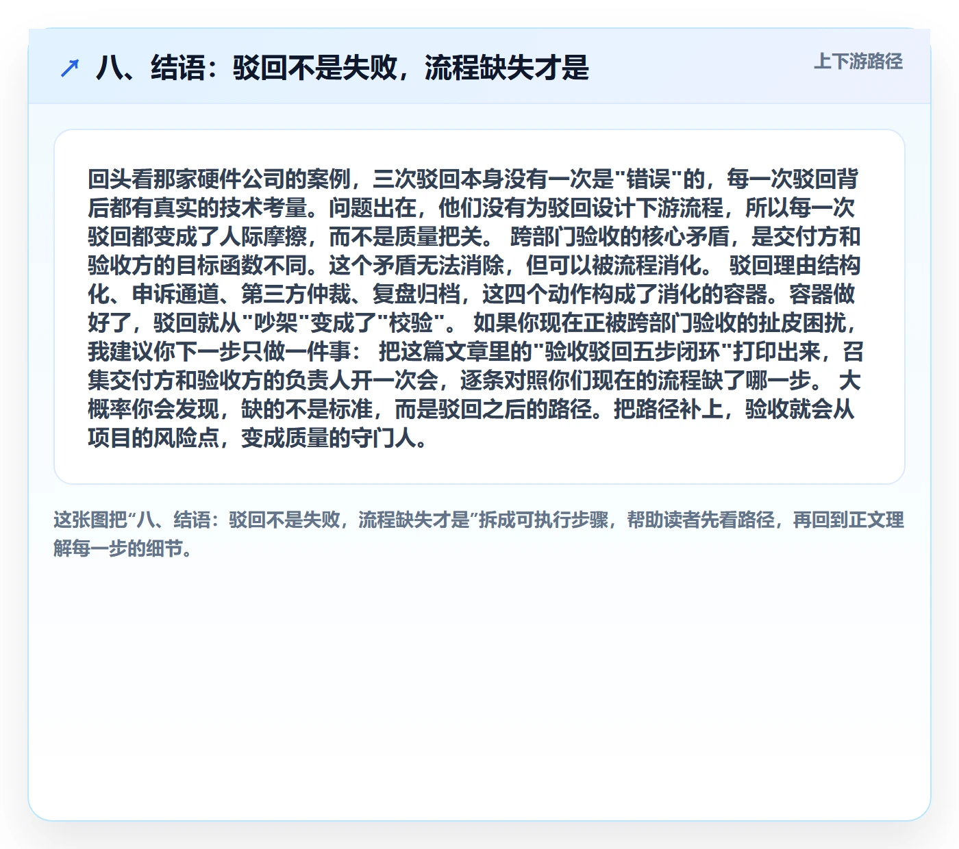
Task: Click the caption beginning "这张图把"
Action: [x=479, y=534]
